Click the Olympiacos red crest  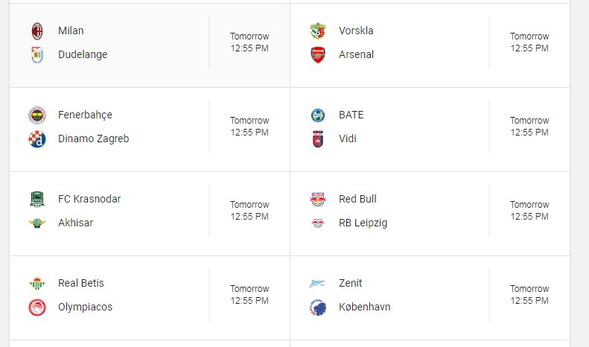tap(37, 308)
